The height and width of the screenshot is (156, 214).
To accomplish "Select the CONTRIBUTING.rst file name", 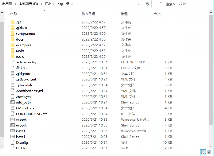I will point(31,114).
